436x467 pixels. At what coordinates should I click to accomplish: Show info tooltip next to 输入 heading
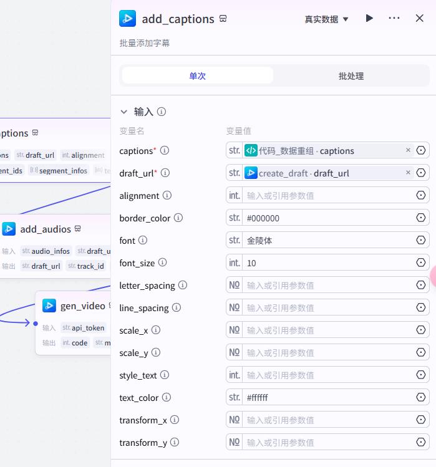161,112
